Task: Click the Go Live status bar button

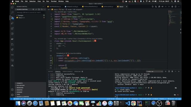Action: (171, 99)
